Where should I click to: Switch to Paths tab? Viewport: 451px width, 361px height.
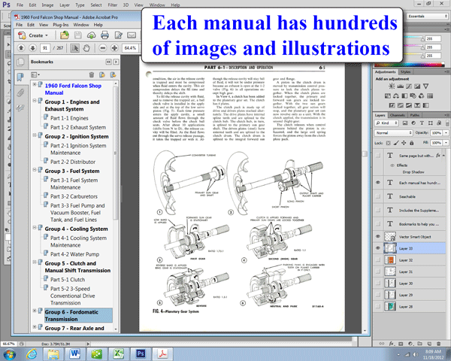tap(414, 115)
